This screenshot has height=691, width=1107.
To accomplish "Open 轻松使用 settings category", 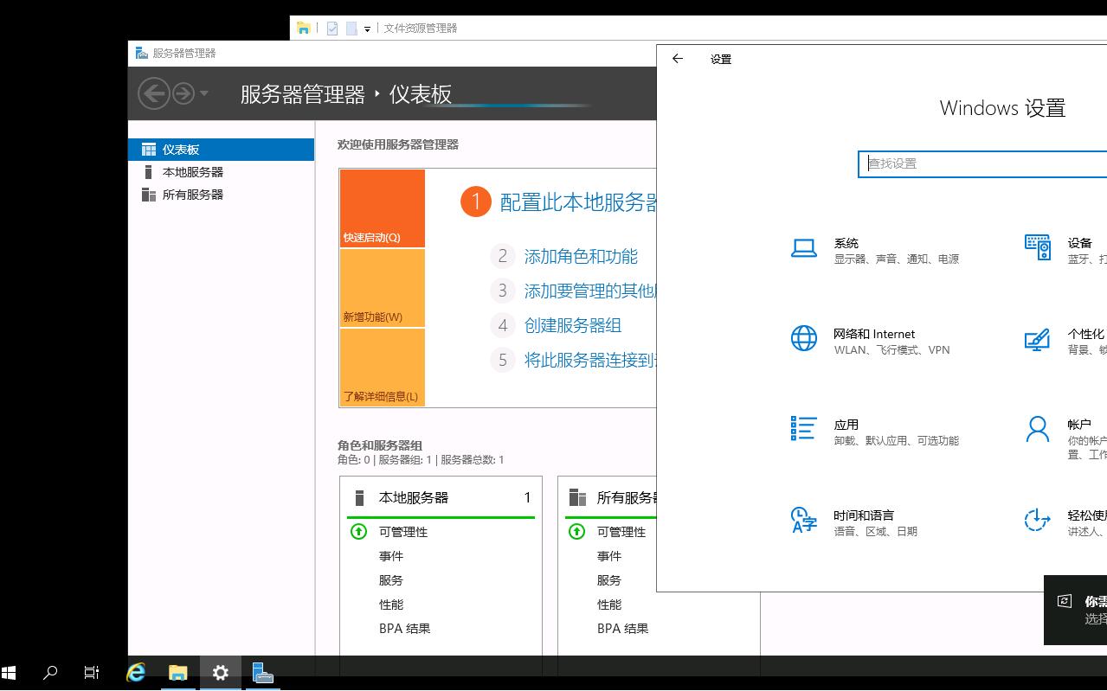I will (x=1065, y=522).
